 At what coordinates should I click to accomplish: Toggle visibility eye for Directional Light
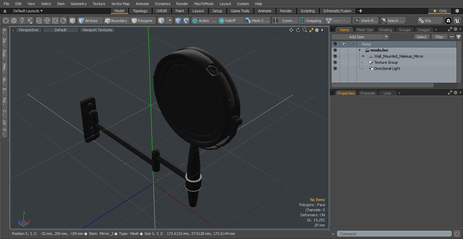point(335,68)
